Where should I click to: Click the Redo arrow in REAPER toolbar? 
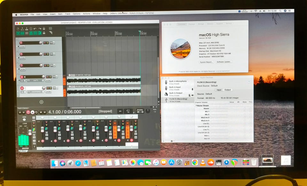click(x=40, y=29)
